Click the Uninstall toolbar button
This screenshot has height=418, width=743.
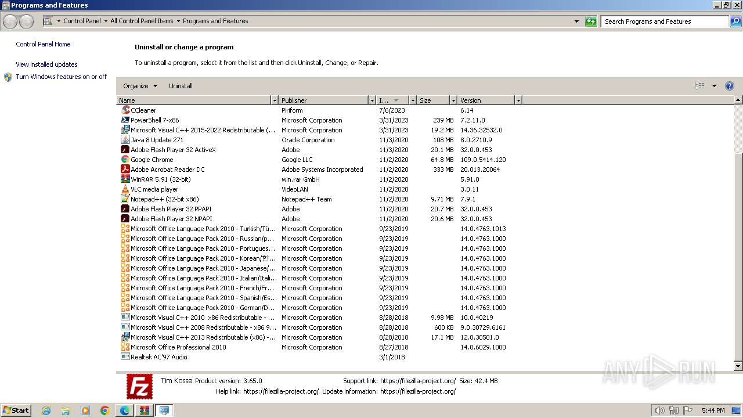(x=181, y=86)
